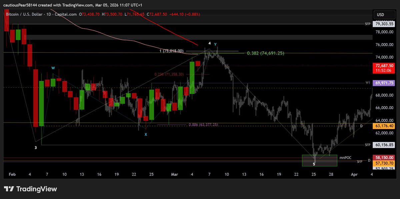The height and width of the screenshot is (199, 400).
Task: Click the 60,156.85 price label
Action: coord(384,145)
